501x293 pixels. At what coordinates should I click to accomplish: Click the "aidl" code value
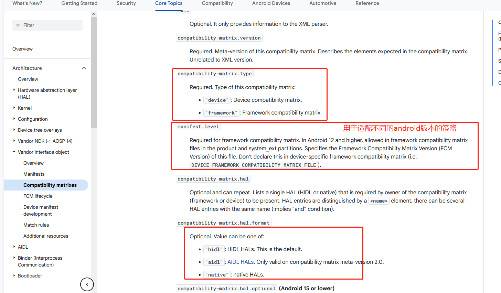coord(214,262)
